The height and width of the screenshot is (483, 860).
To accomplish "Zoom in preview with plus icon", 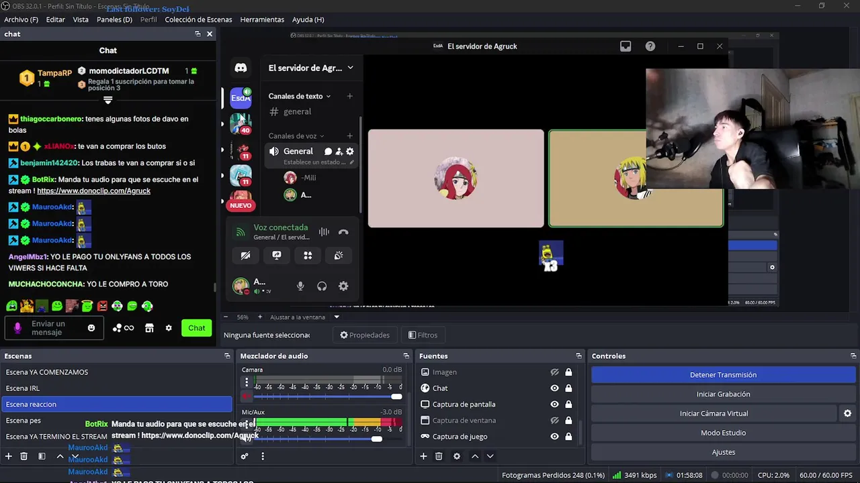I will click(260, 317).
